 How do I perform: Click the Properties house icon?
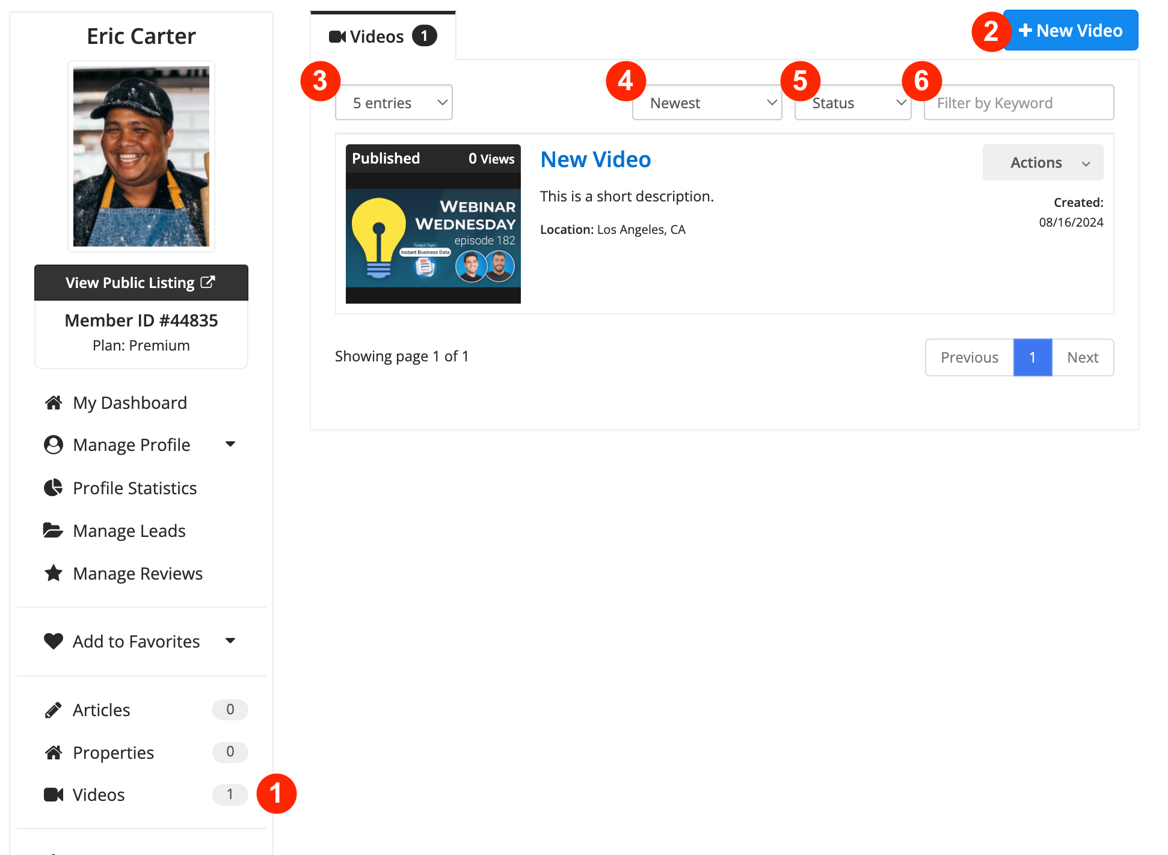pos(54,752)
